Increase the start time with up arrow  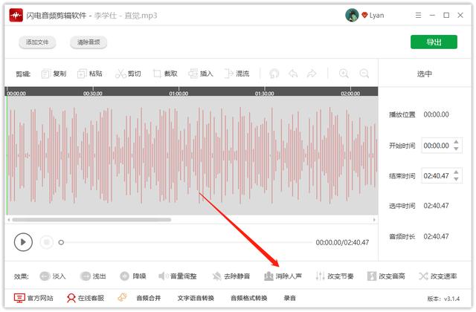(456, 143)
